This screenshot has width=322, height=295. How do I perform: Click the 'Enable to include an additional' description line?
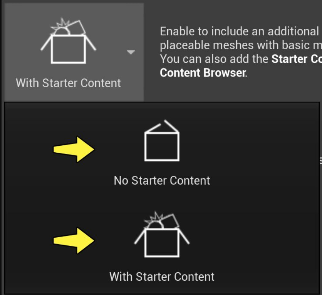(x=239, y=32)
